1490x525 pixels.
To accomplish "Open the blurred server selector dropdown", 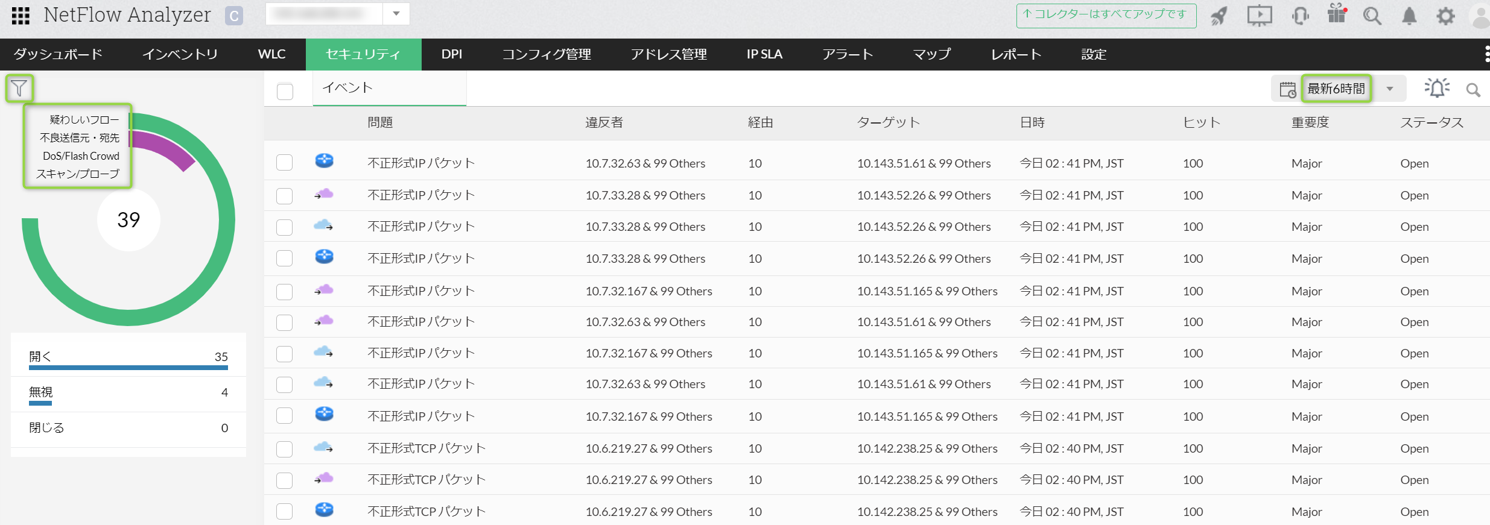I will tap(396, 14).
